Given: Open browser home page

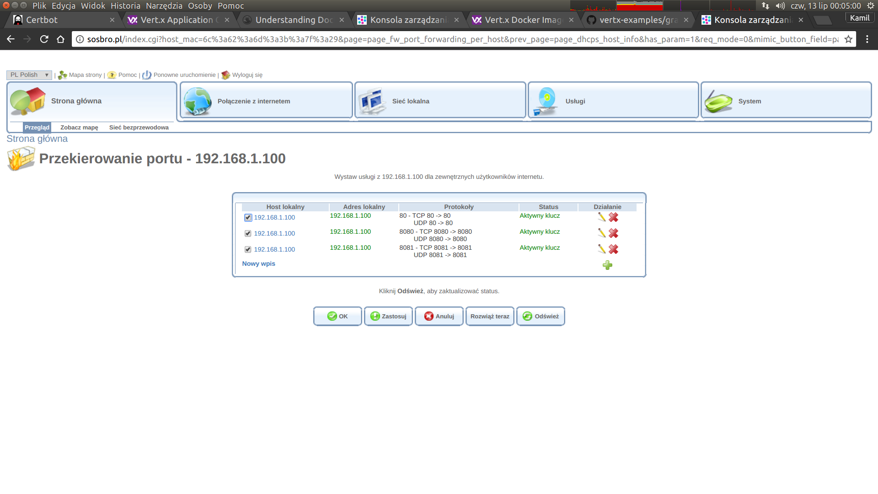Looking at the screenshot, I should click(x=60, y=39).
